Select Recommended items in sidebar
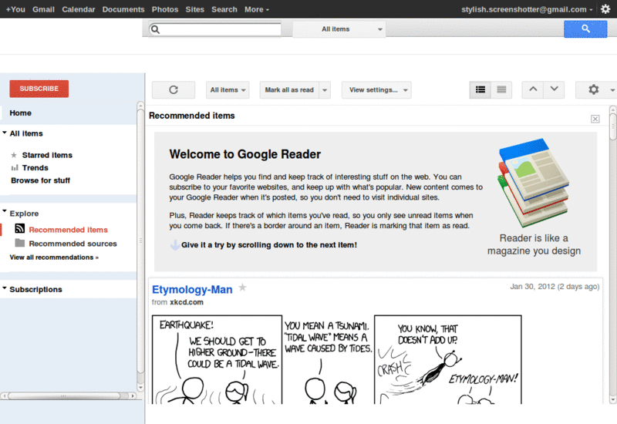 pos(68,229)
